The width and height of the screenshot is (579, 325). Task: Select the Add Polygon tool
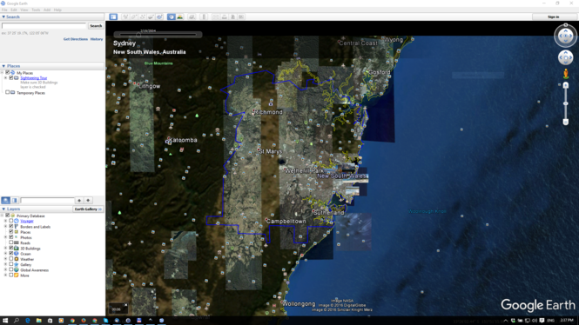(x=134, y=17)
